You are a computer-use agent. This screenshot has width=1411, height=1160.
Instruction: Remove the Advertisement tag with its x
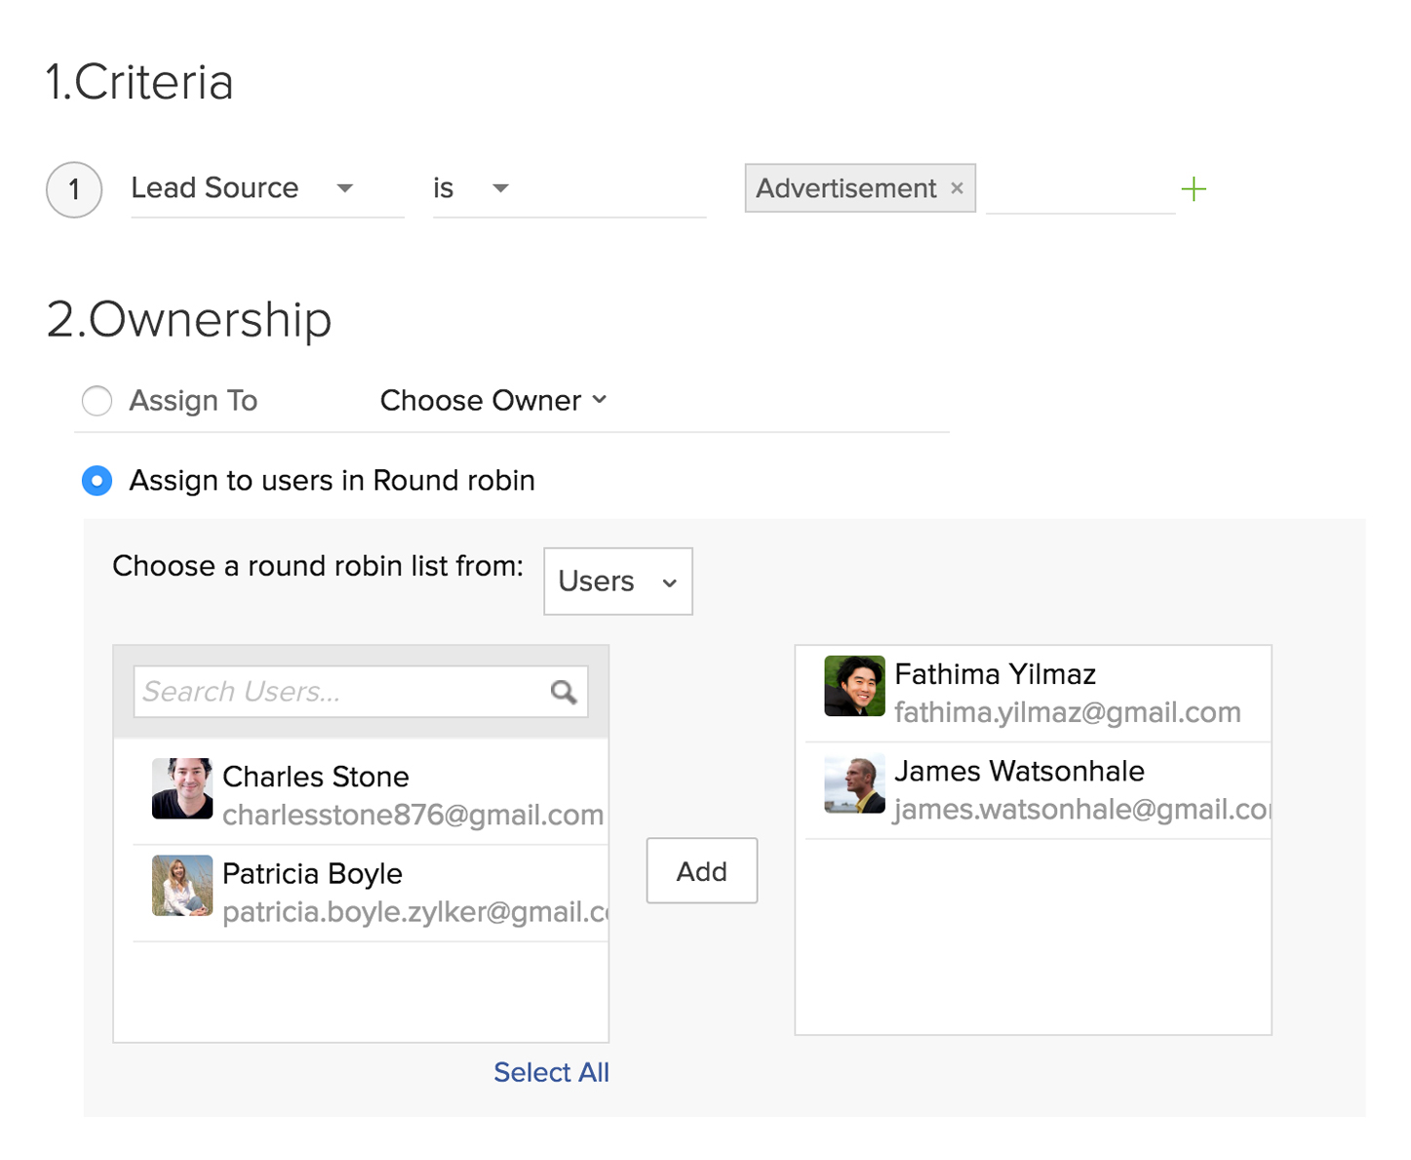click(957, 188)
